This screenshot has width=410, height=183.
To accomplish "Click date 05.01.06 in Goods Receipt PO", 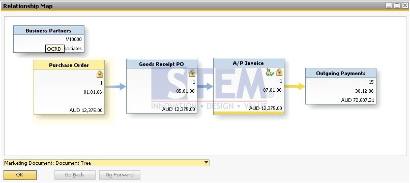I will coord(185,91).
